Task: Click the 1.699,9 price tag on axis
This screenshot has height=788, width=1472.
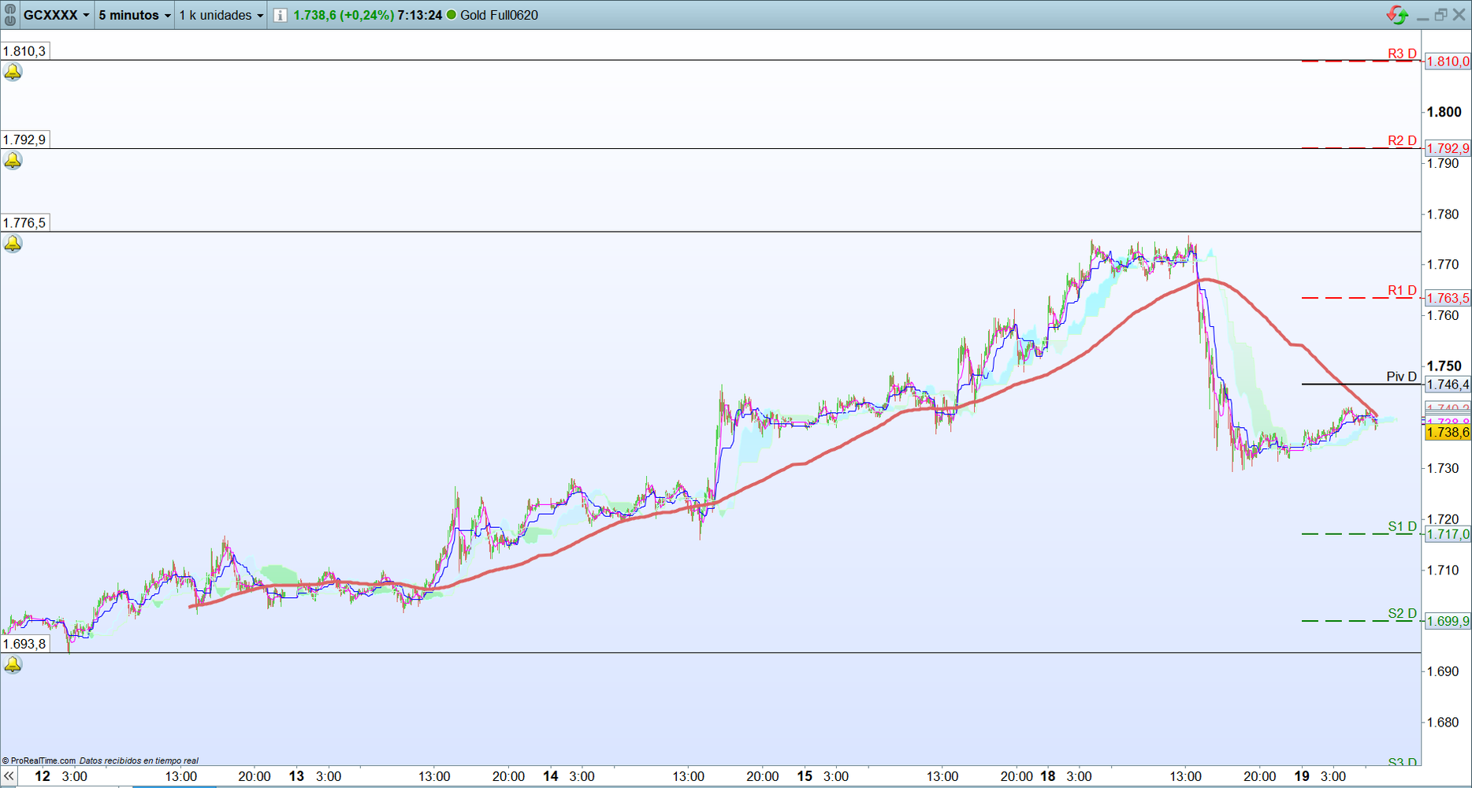Action: (1448, 621)
